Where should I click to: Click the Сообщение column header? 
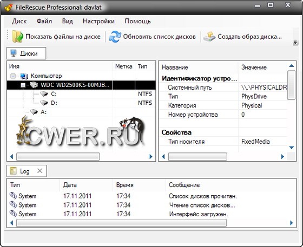231,185
